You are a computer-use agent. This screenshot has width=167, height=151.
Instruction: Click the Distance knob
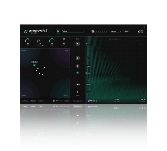[40, 41]
